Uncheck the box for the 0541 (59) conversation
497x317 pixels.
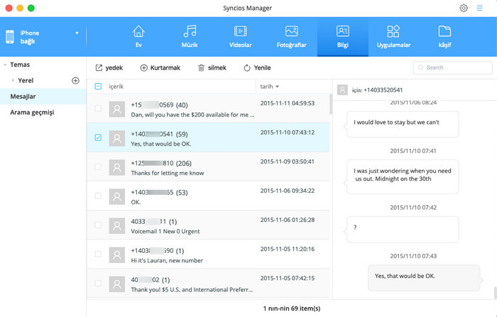point(98,137)
